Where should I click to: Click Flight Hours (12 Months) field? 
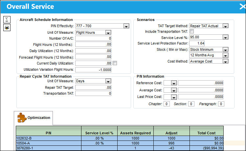pyautogui.click(x=93, y=44)
